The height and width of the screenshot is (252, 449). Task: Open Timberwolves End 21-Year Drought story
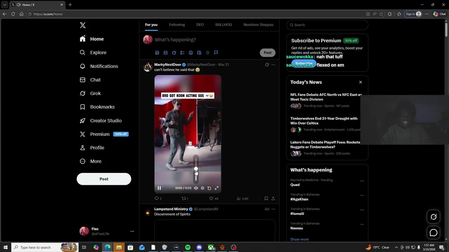pyautogui.click(x=324, y=121)
